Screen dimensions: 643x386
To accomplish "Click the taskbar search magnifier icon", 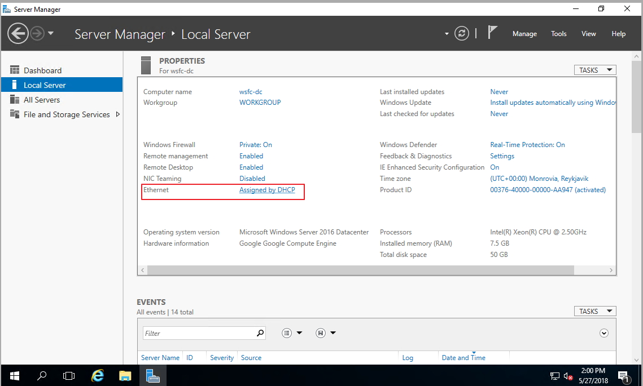I will click(x=42, y=375).
